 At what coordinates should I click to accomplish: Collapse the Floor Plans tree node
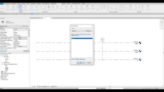pos(2,56)
